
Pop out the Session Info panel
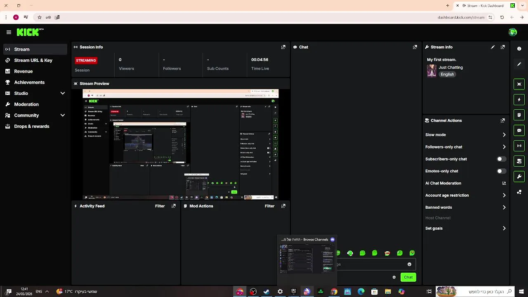283,47
